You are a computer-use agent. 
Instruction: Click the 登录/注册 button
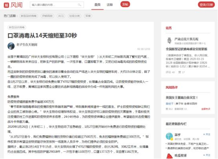tap(206, 5)
